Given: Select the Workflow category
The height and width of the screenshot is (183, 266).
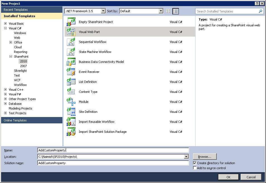Looking at the screenshot, I should point(20,85).
